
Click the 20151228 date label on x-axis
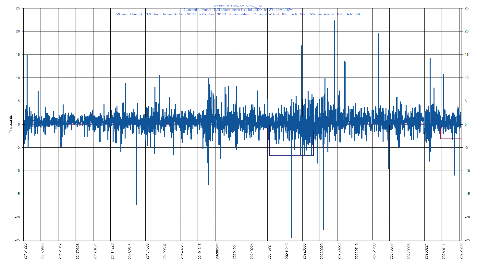[x=25, y=251]
